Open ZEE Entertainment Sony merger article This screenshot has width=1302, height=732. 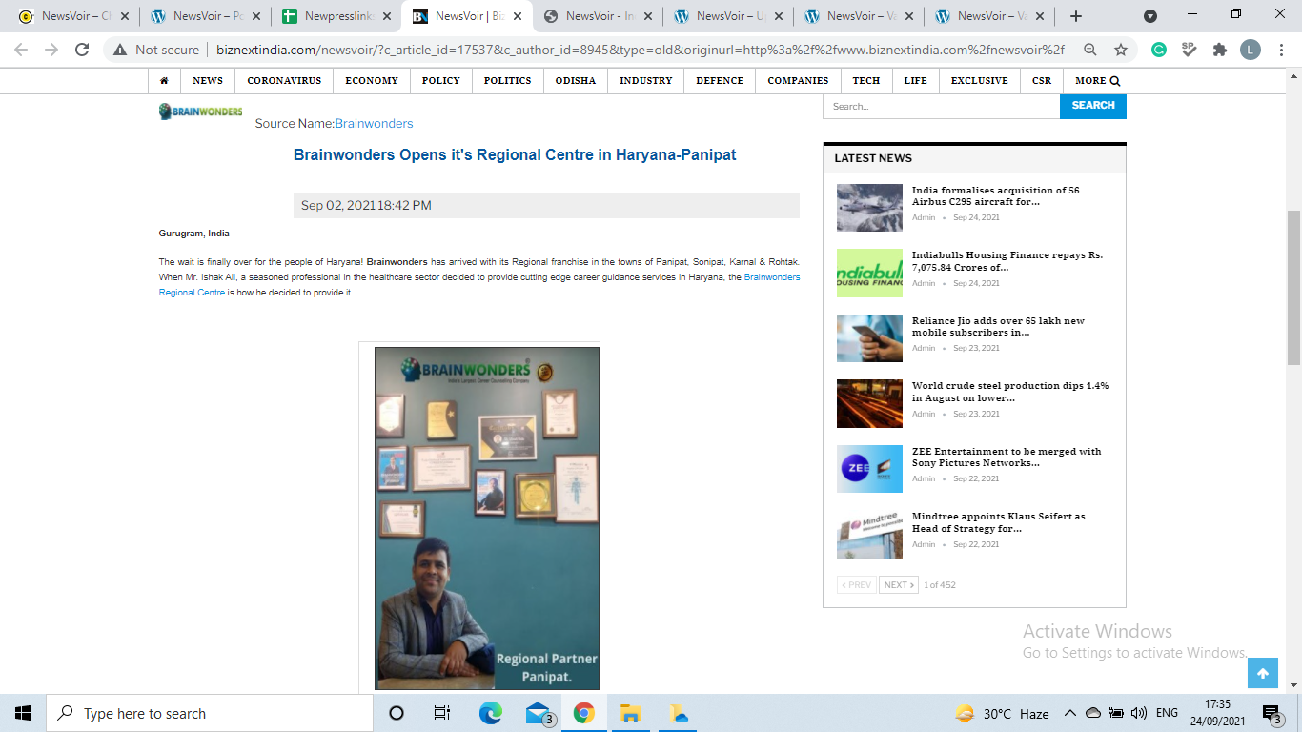tap(1007, 457)
